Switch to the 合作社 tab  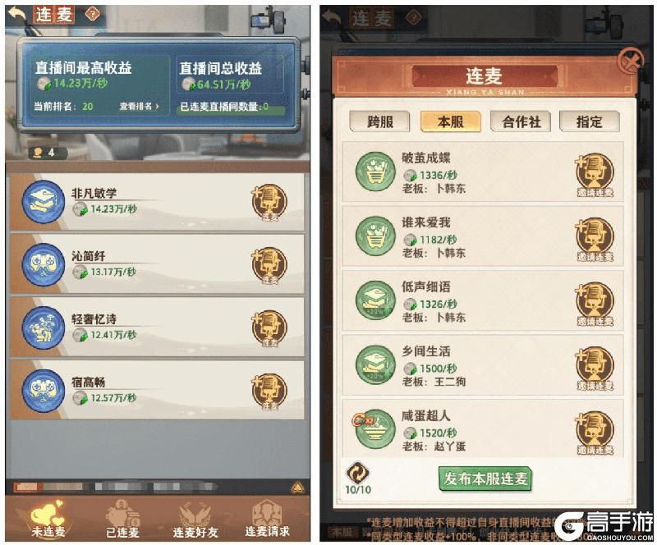(x=521, y=121)
